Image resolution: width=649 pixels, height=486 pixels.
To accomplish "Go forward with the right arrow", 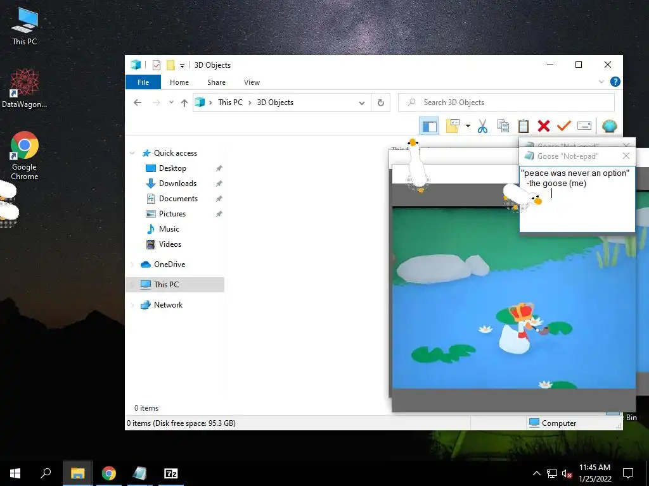I will [x=156, y=103].
